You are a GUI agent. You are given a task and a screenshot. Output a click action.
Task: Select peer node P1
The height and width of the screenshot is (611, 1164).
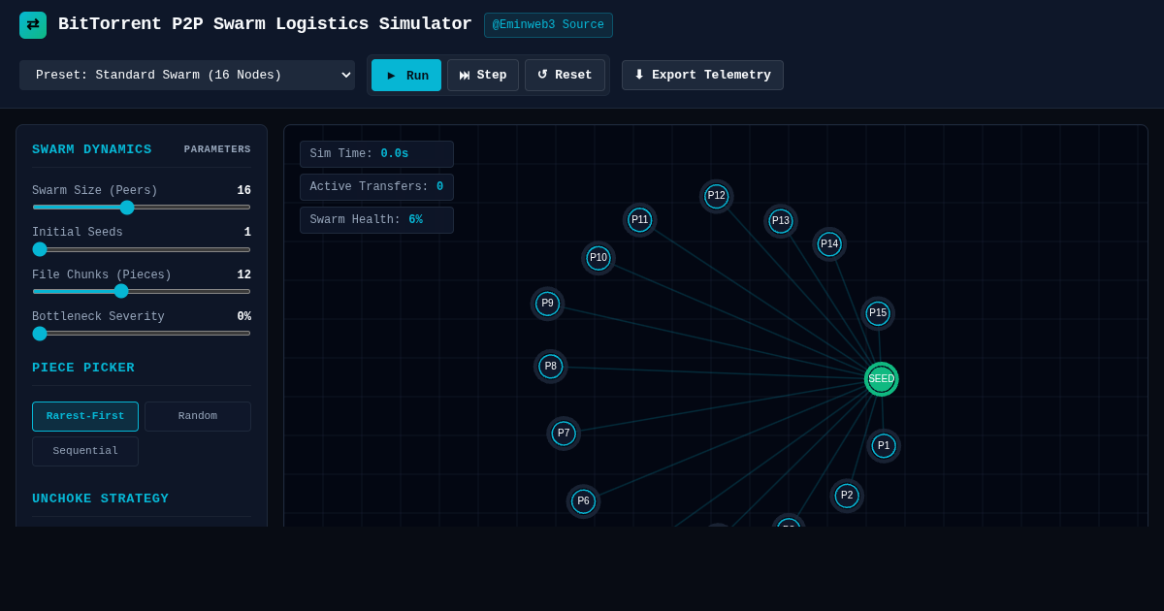pos(884,446)
